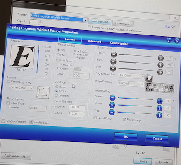Click the rotary Diameter field

tap(38, 108)
